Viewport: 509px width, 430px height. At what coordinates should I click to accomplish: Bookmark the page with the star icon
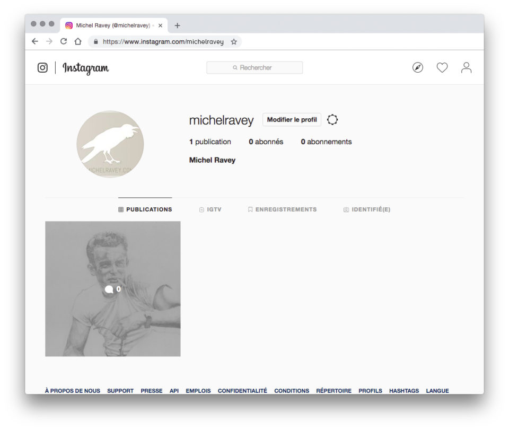[234, 42]
